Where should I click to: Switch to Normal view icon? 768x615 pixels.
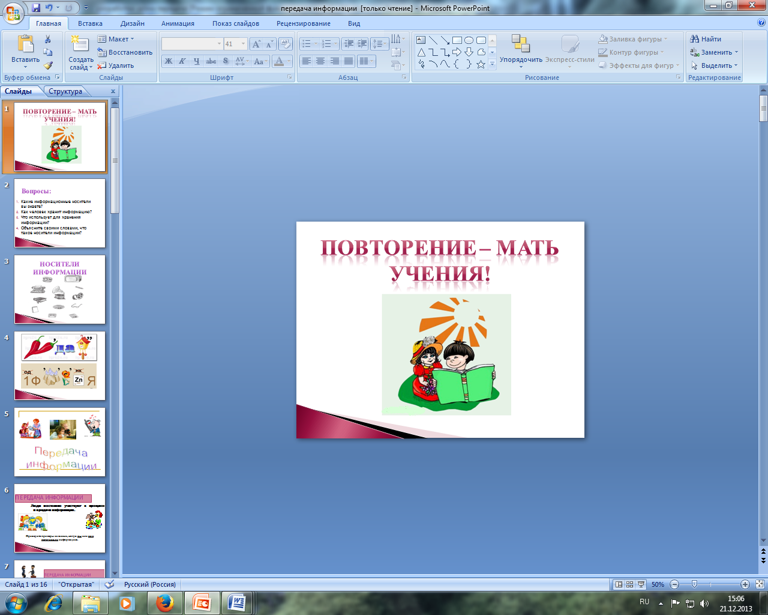619,584
